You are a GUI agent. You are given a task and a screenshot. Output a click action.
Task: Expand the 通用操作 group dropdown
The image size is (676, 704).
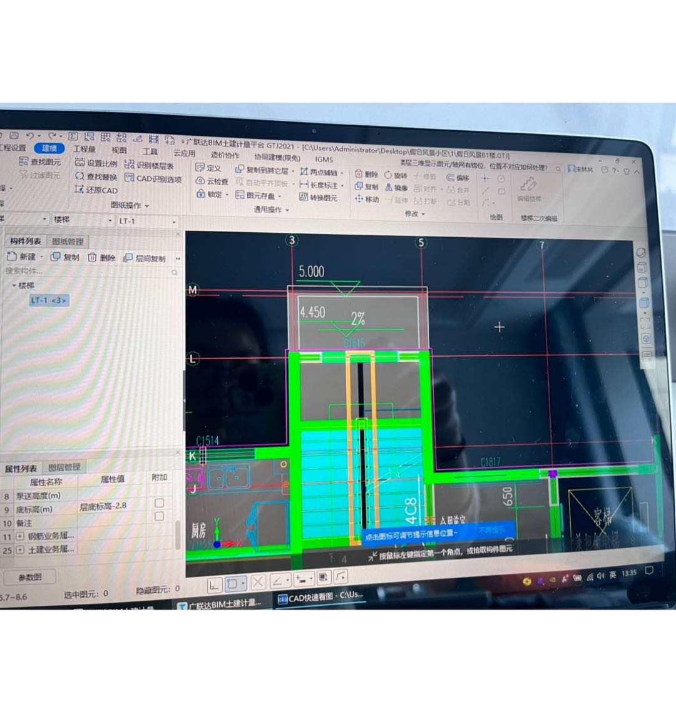point(287,210)
